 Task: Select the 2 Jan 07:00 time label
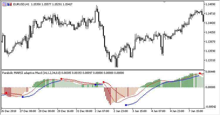(x=102, y=111)
